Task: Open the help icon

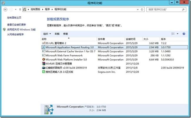Action: click(184, 34)
